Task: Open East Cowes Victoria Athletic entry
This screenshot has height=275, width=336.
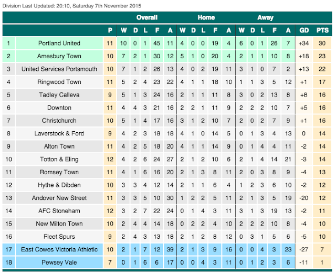Action: [x=59, y=249]
